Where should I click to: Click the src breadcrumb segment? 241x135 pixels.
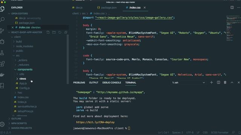coord(84,13)
